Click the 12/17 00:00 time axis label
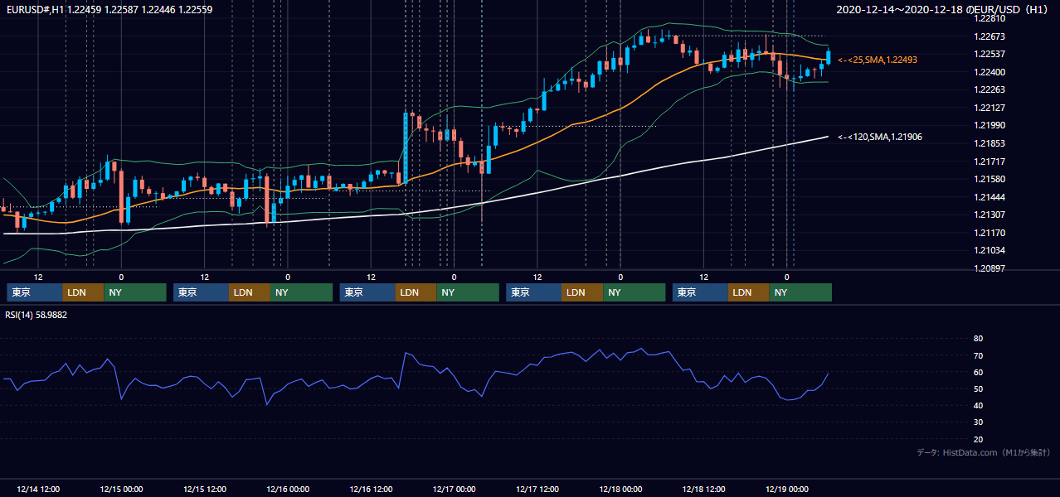 (455, 489)
